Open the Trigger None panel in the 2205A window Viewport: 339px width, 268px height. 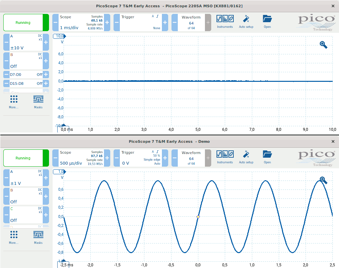141,23
